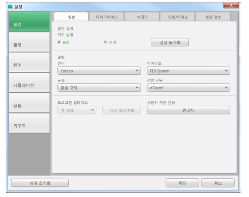Switch to the 병원 정보 tab
Screen dimensions: 249x197
[x=213, y=17]
